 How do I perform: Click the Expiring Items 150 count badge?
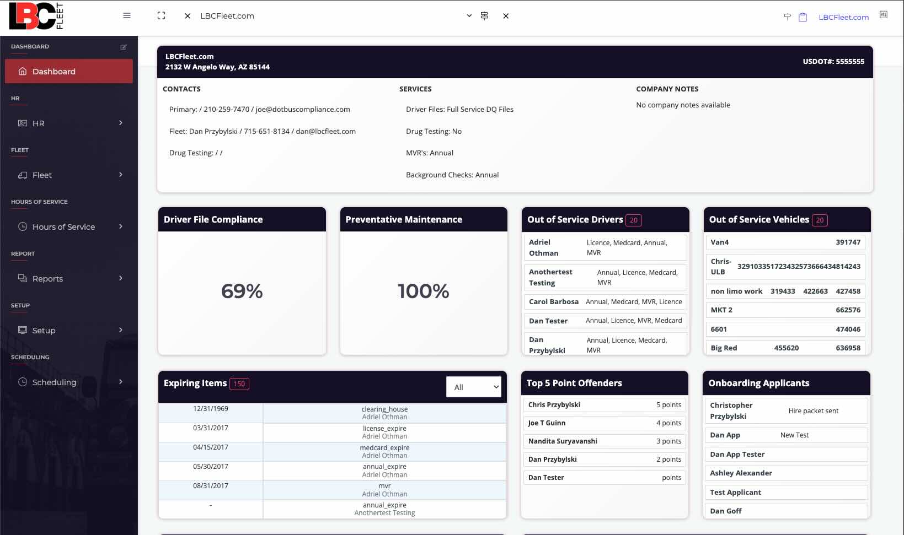239,384
